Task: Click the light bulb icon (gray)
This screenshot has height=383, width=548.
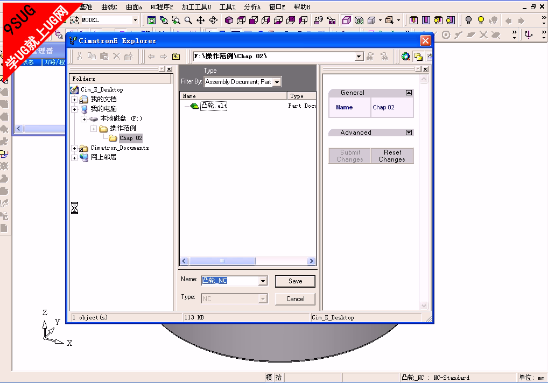Action: (469, 20)
